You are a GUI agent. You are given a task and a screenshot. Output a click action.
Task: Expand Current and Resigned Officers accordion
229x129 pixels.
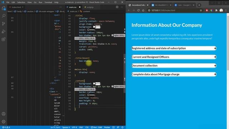174,57
